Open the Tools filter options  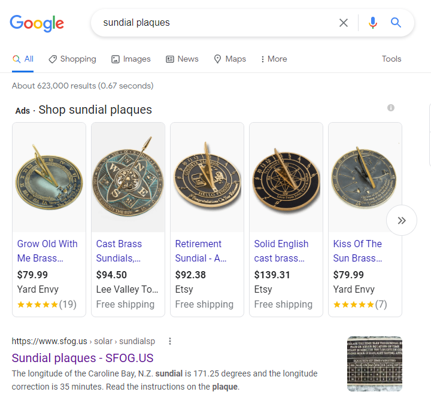click(391, 59)
